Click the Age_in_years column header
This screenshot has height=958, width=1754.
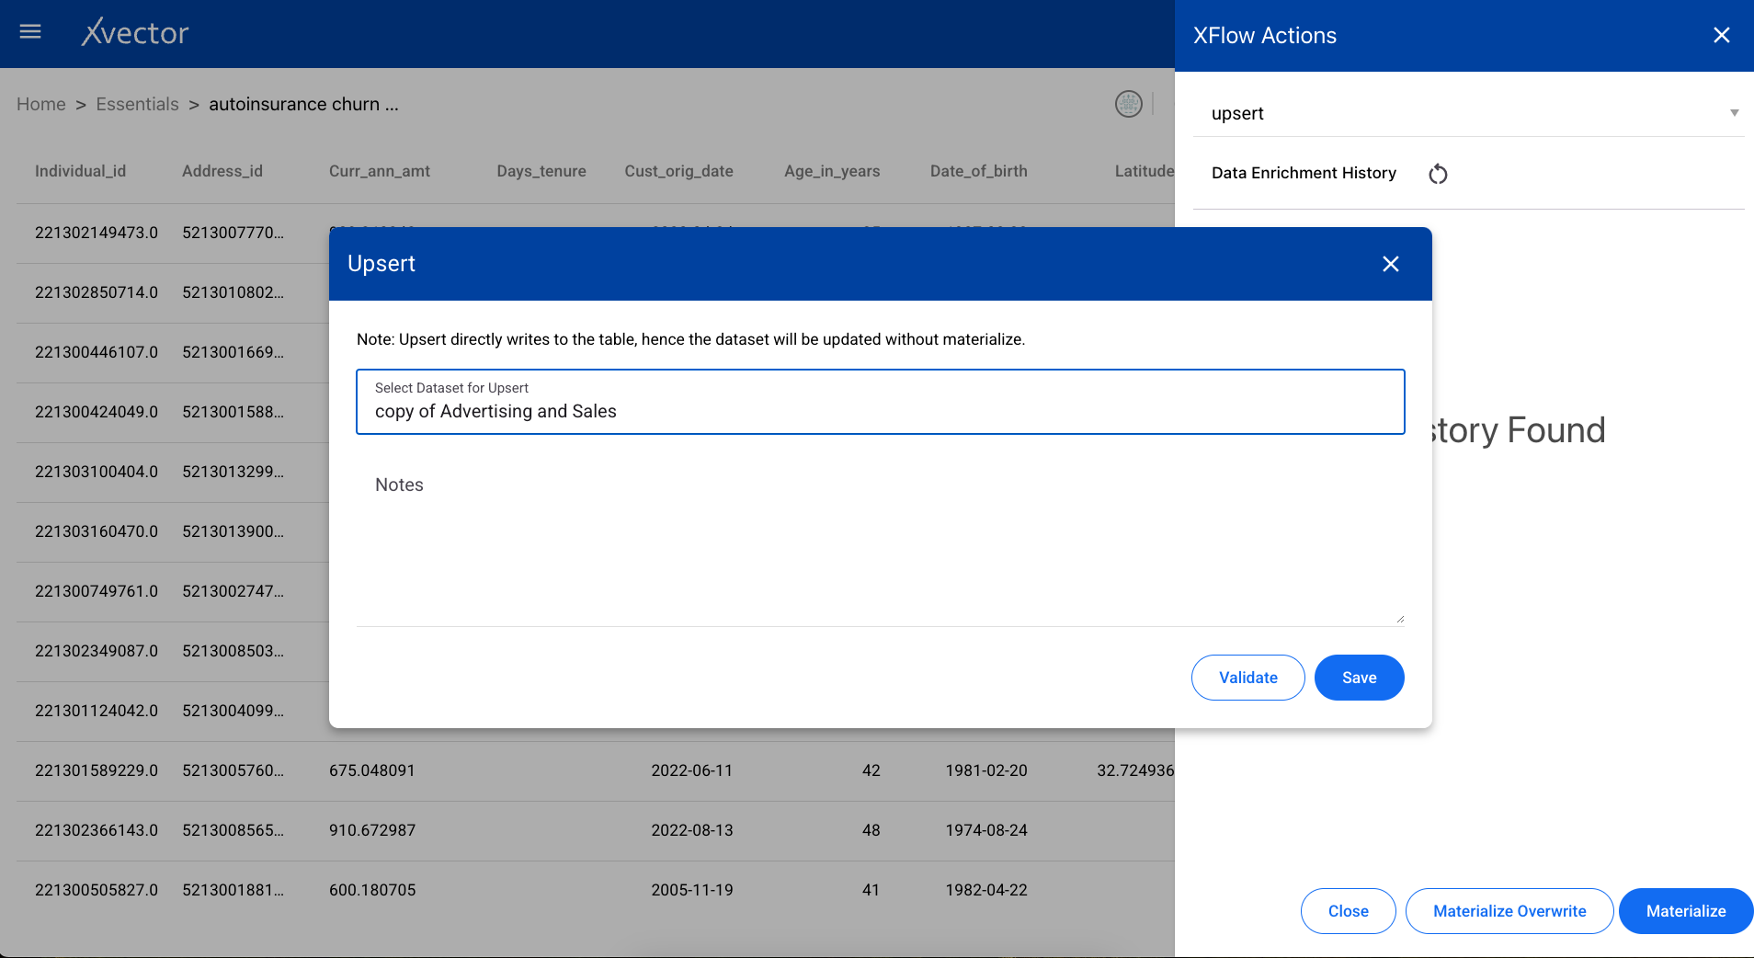click(x=832, y=171)
